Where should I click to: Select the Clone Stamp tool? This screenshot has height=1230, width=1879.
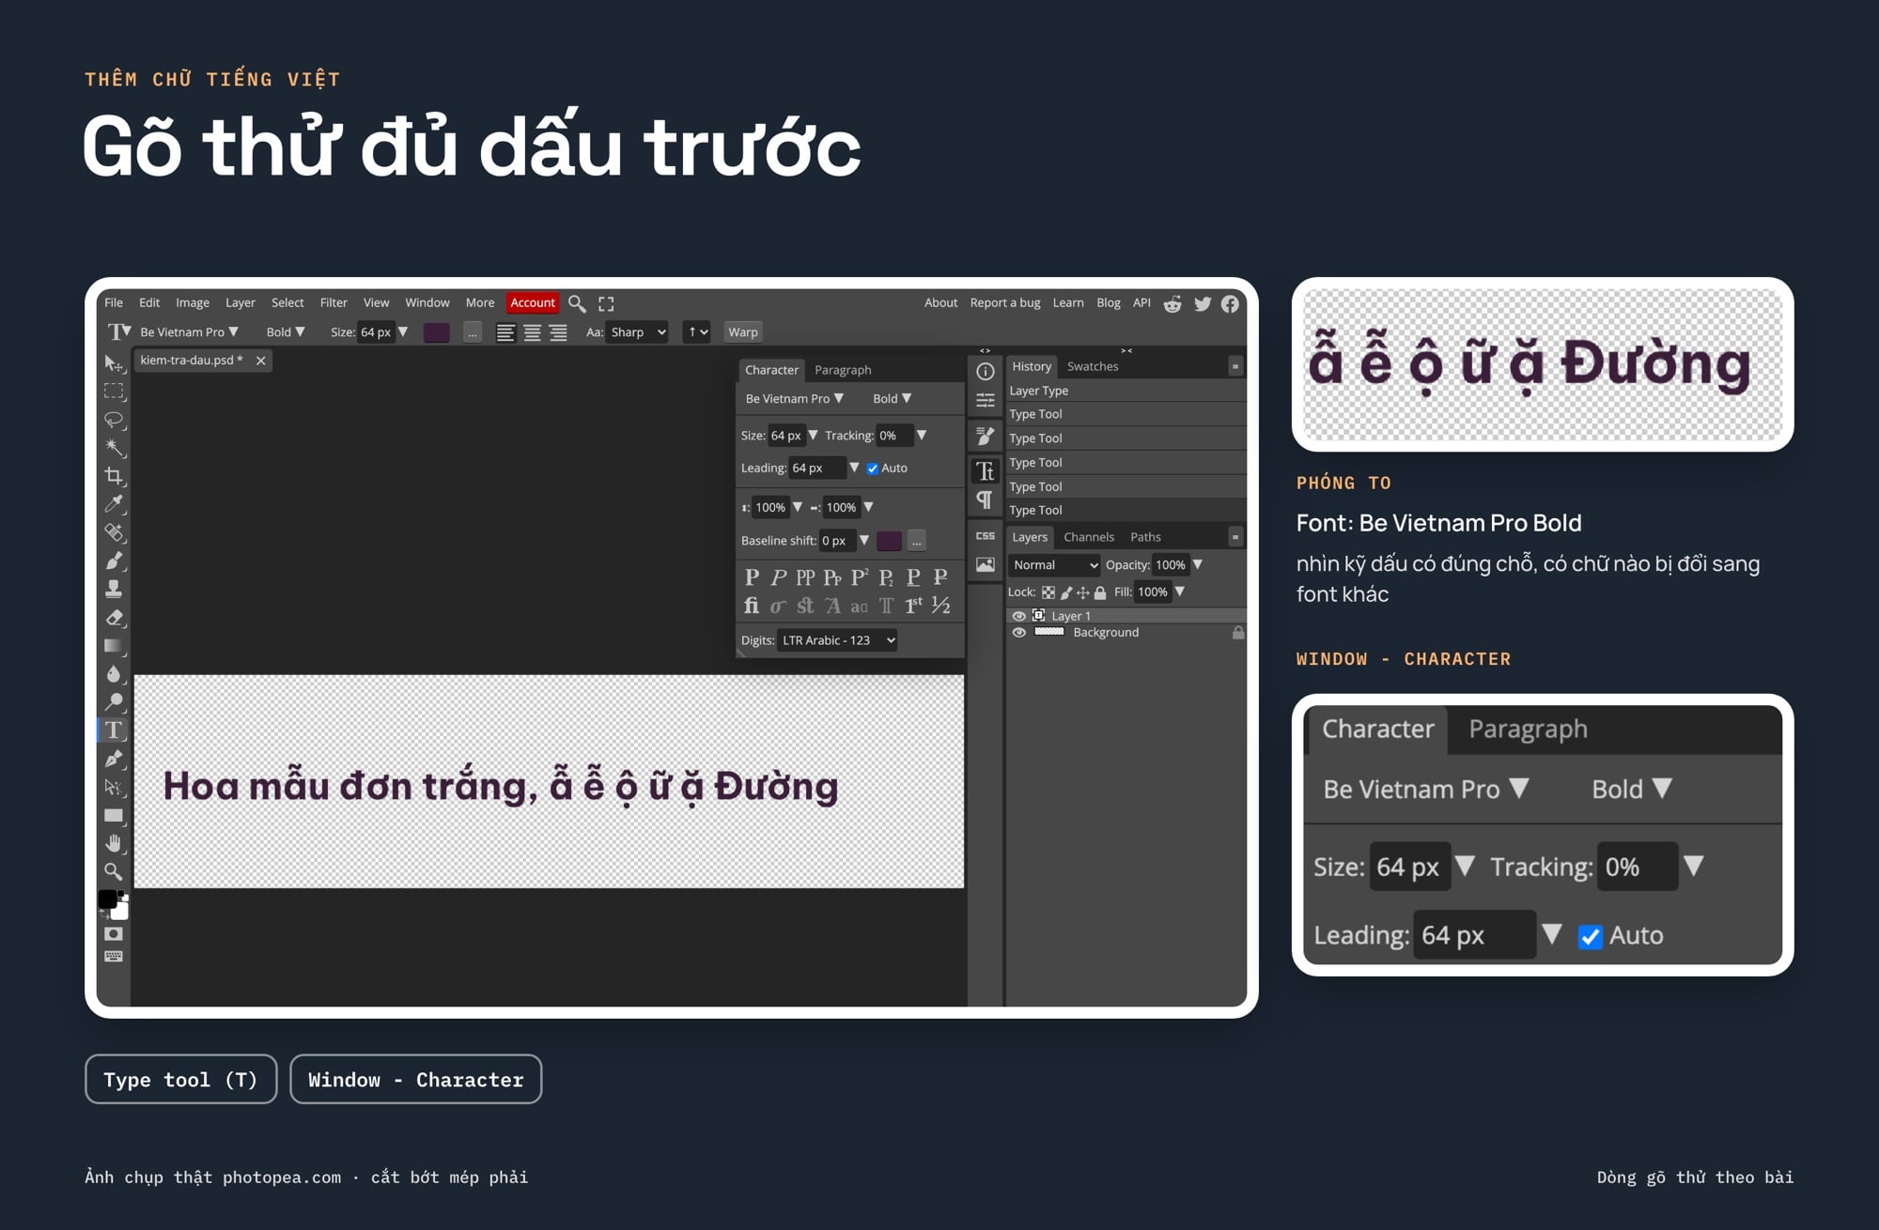pyautogui.click(x=114, y=589)
